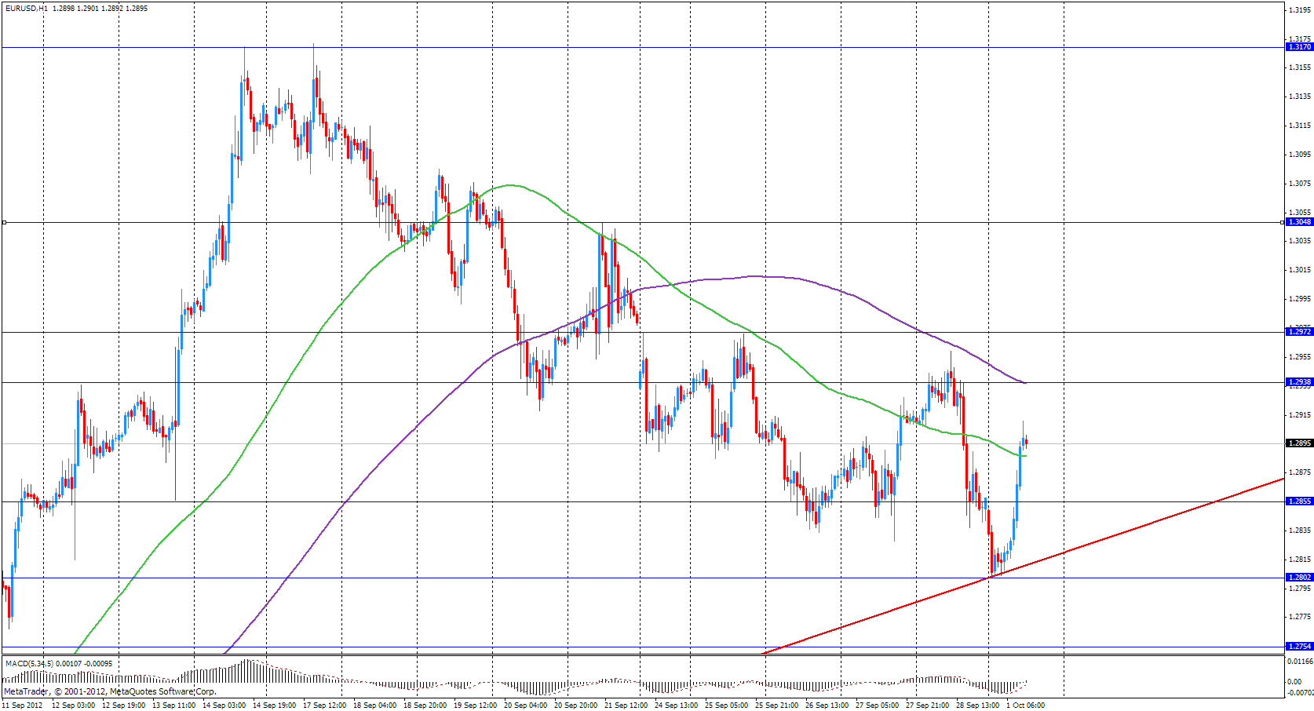Select the 1.3170 blue price level label
Image resolution: width=1314 pixels, height=711 pixels.
point(1300,47)
